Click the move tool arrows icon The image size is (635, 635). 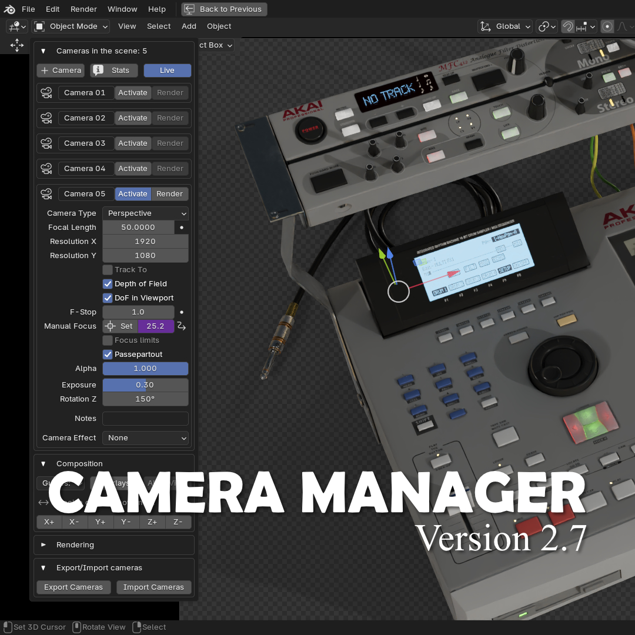(x=17, y=45)
